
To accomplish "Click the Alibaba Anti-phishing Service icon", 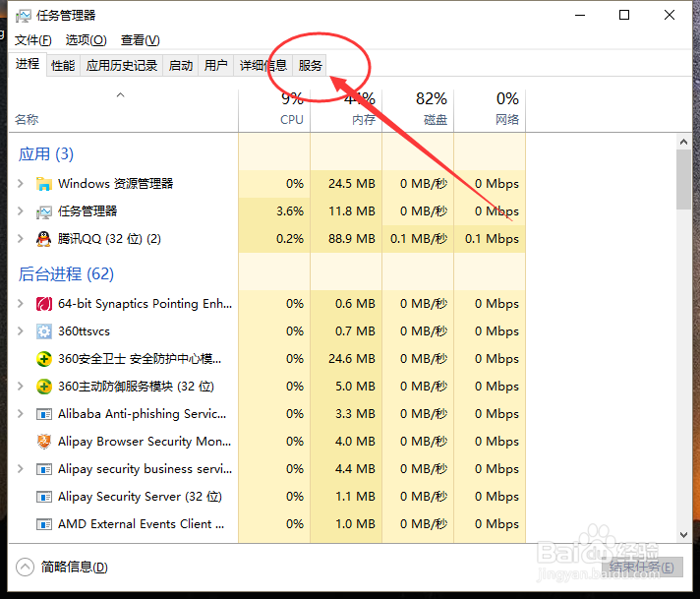I will (x=43, y=414).
